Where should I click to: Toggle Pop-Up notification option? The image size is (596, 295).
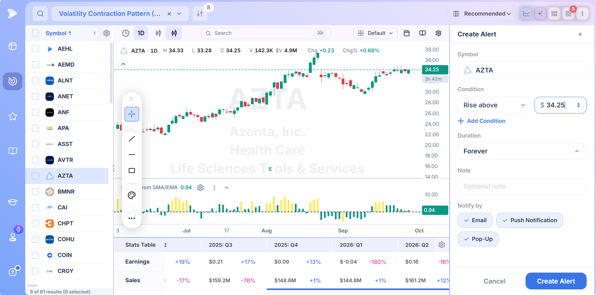(478, 239)
